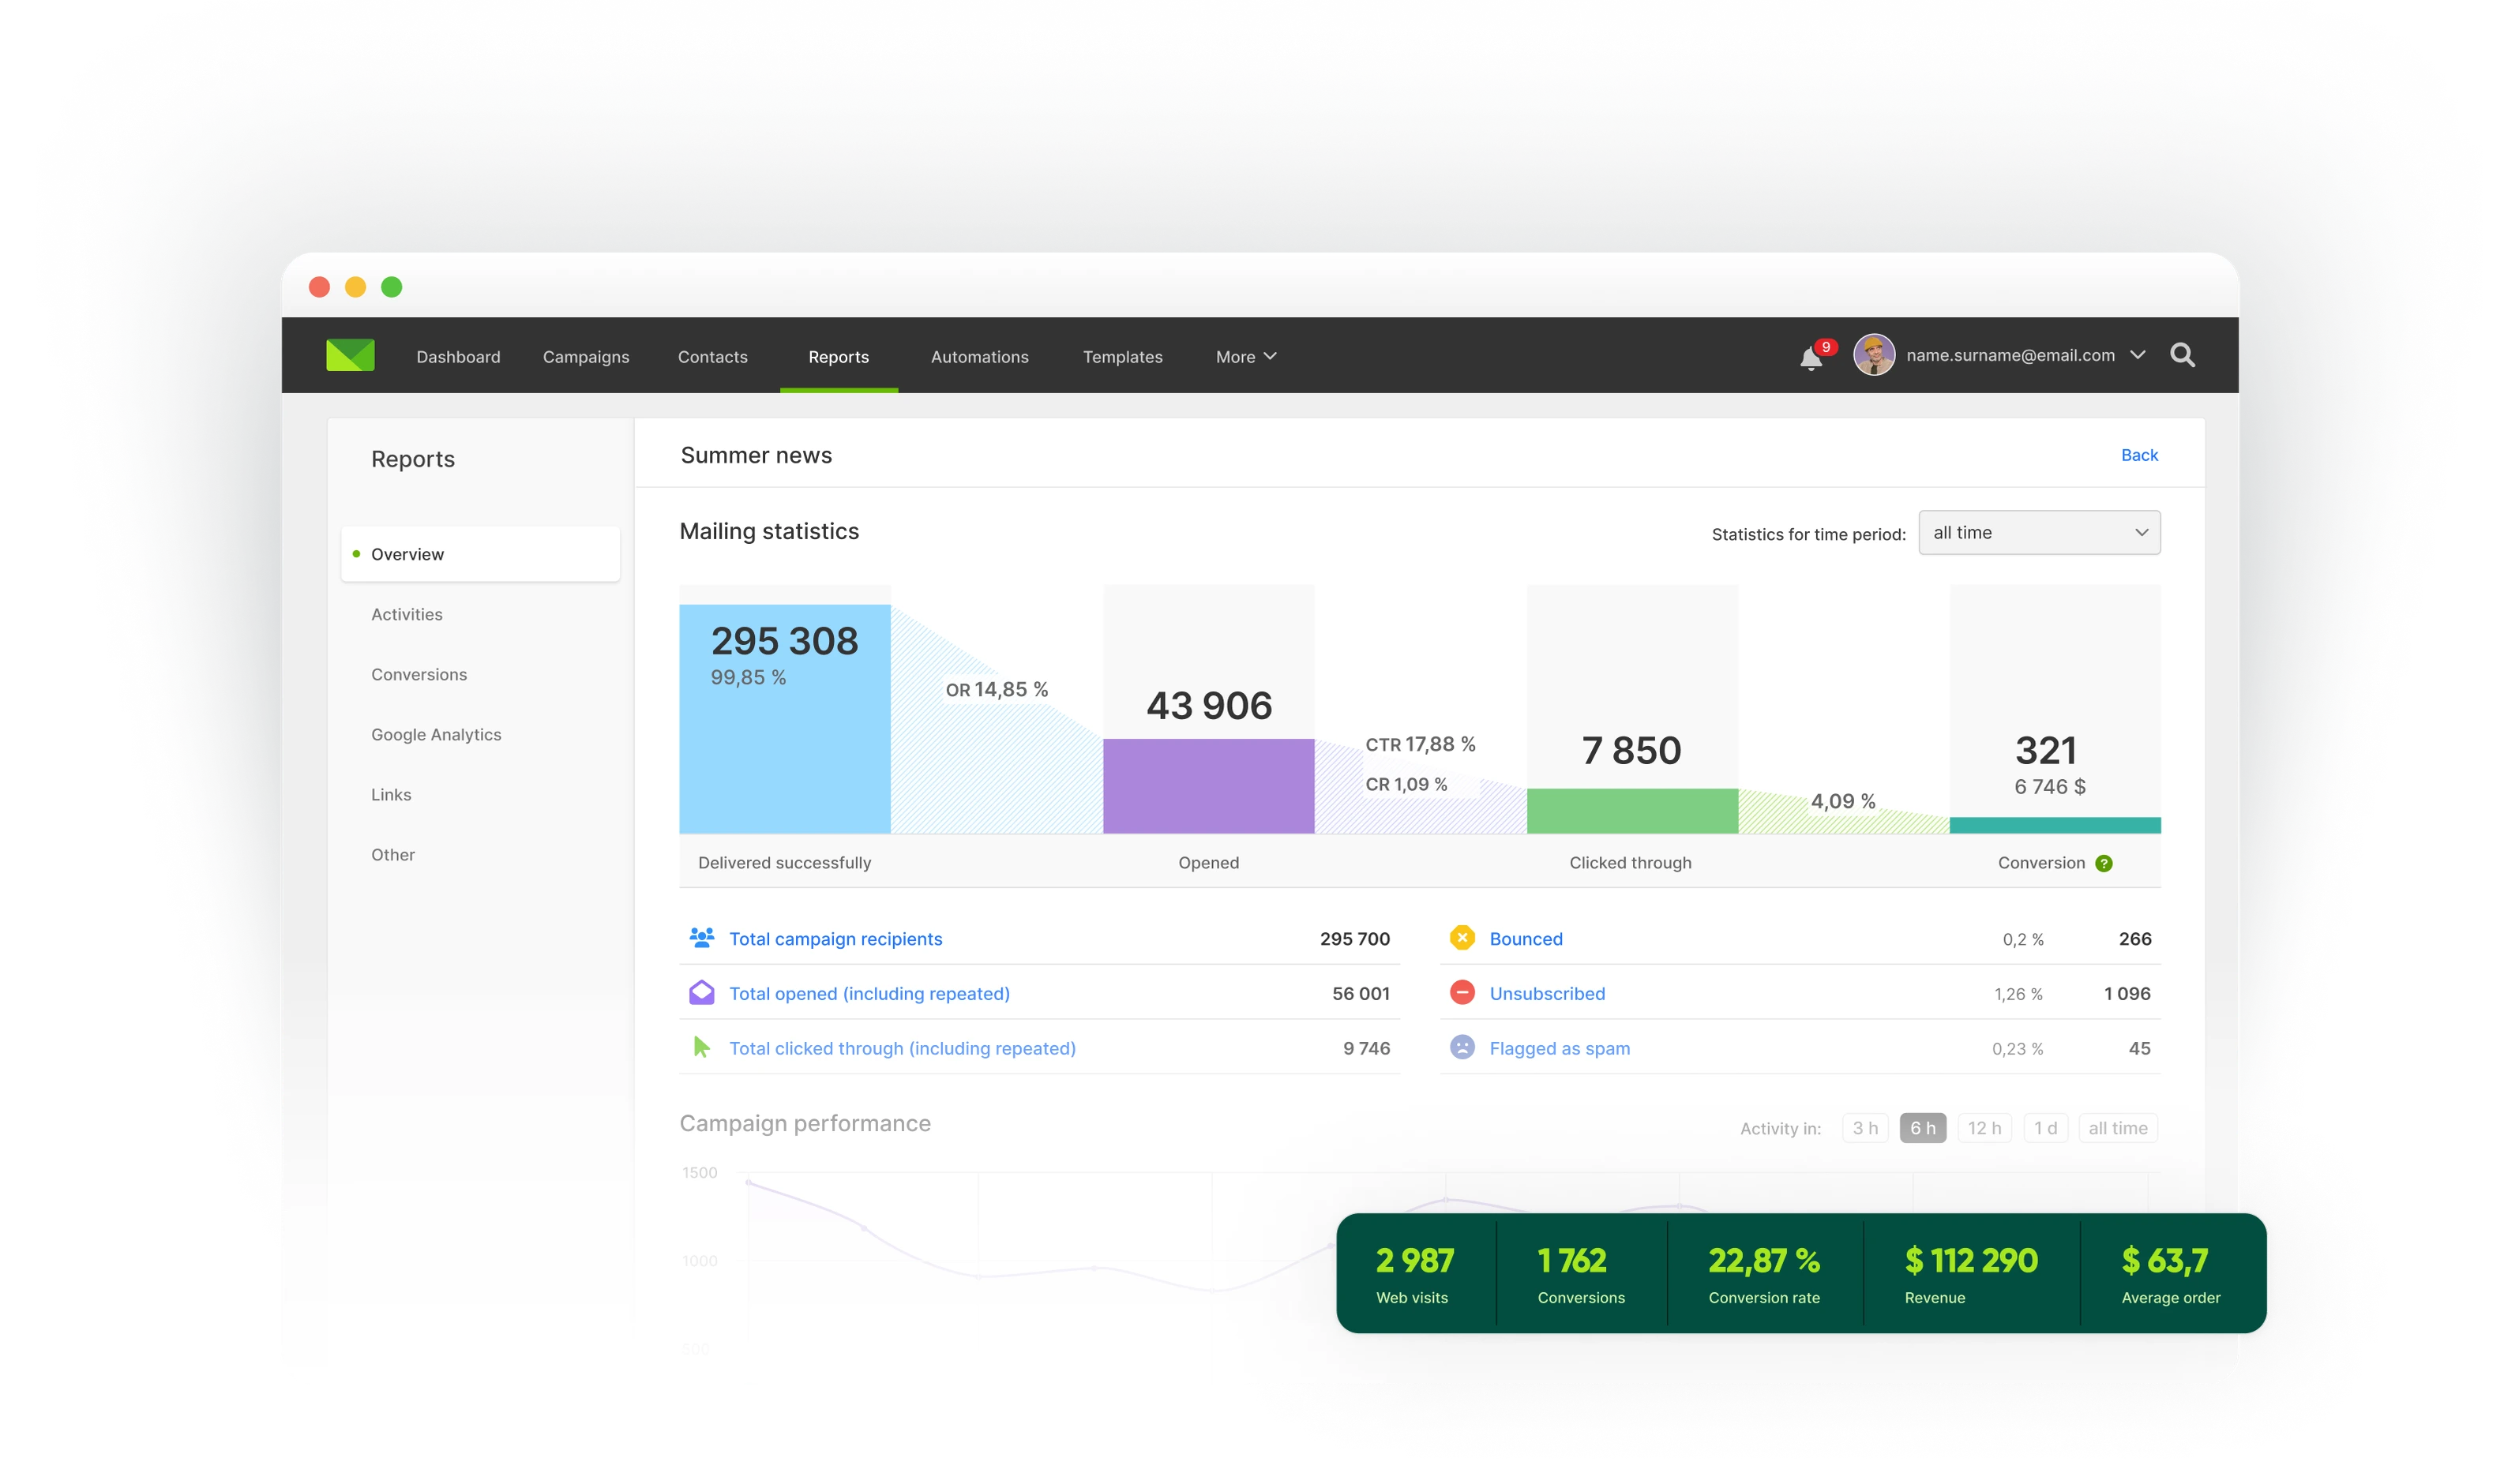The height and width of the screenshot is (1484, 2519).
Task: Click the Flagged as spam sad-face icon
Action: (x=1462, y=1048)
